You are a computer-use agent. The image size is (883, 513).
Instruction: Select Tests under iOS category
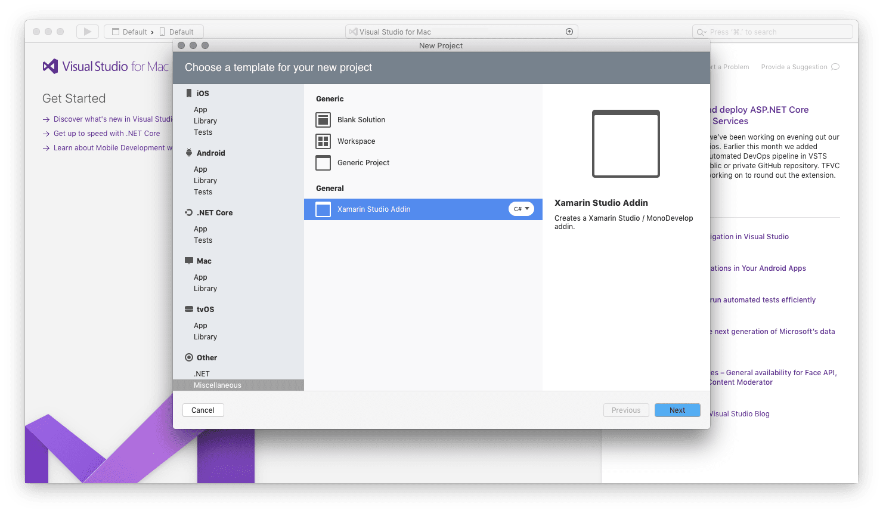[203, 132]
